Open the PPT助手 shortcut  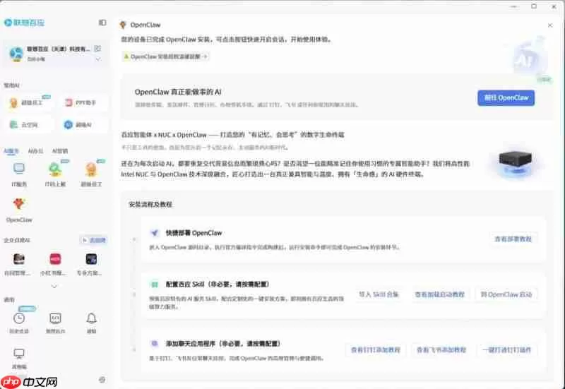pos(84,102)
